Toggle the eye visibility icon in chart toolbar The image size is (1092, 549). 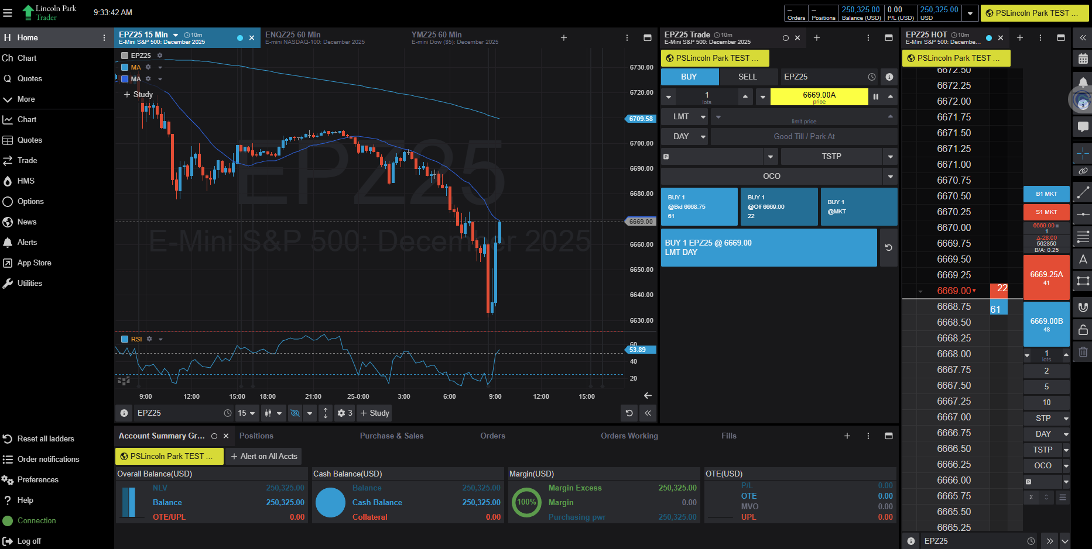295,413
